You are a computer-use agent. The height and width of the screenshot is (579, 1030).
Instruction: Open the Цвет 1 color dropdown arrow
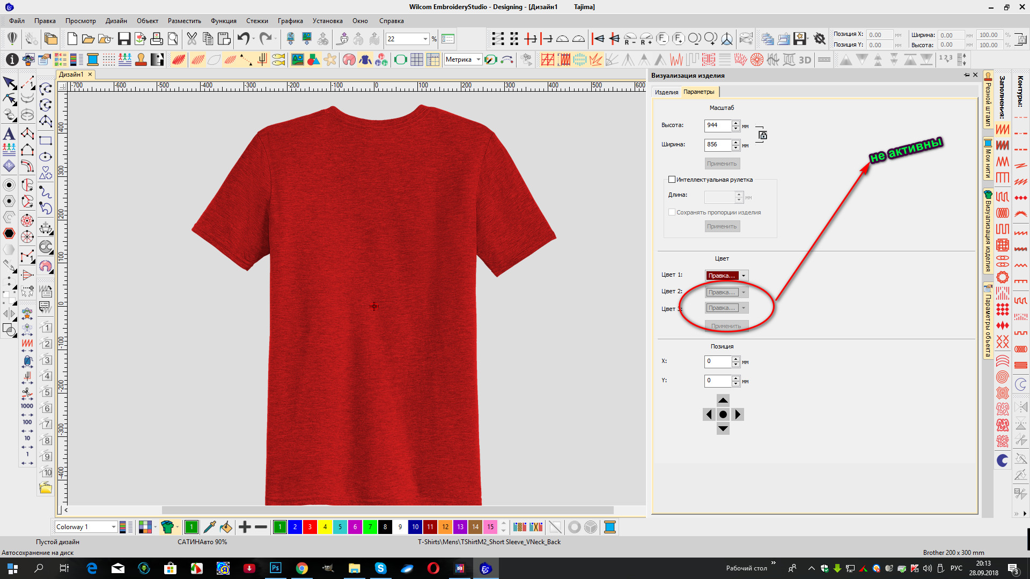click(744, 276)
